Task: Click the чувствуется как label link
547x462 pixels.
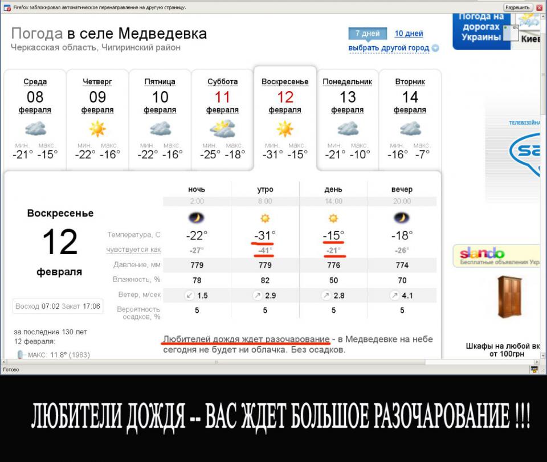Action: (x=134, y=250)
